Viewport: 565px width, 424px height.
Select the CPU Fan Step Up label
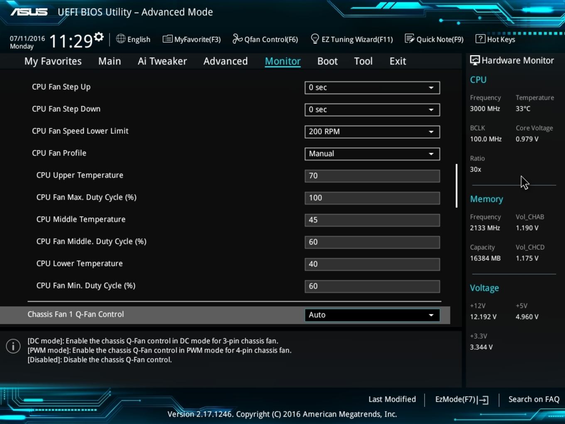point(61,87)
